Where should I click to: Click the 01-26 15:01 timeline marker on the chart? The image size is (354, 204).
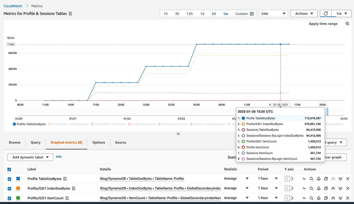pyautogui.click(x=280, y=104)
